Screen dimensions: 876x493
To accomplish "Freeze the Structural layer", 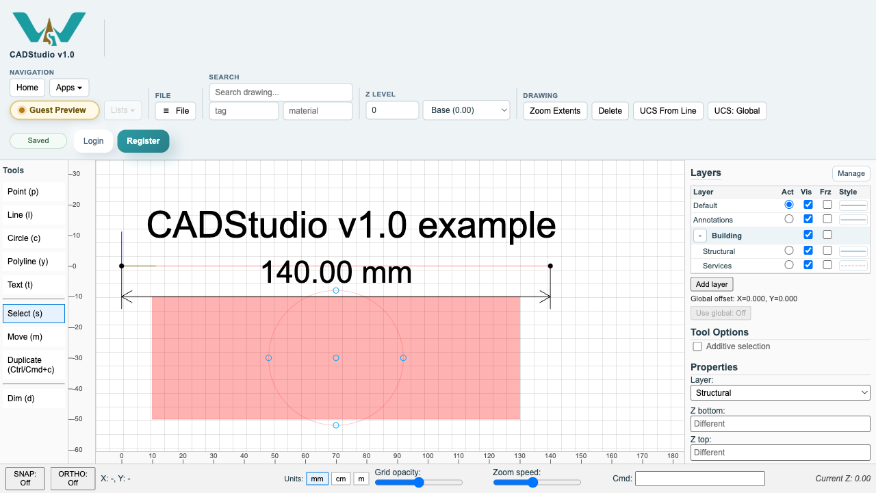I will click(x=827, y=251).
